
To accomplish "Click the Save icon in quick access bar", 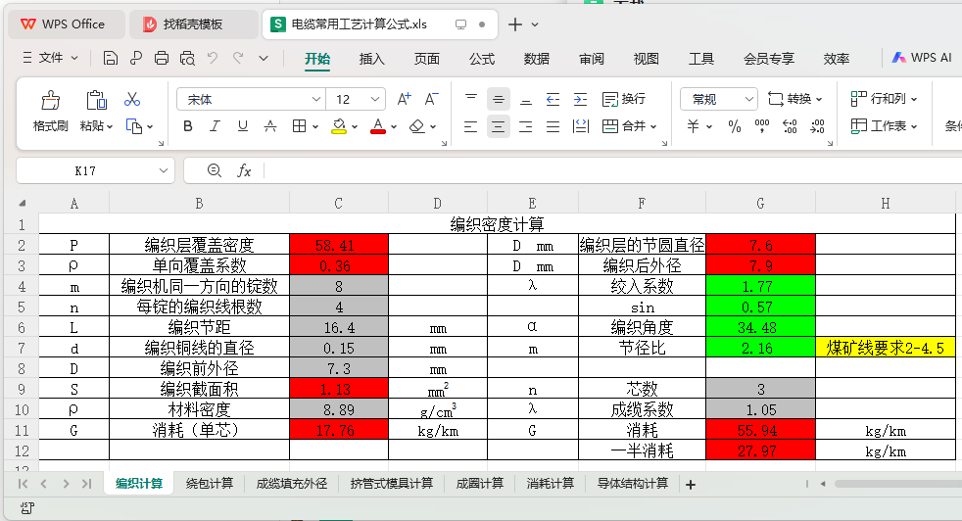I will click(x=111, y=59).
